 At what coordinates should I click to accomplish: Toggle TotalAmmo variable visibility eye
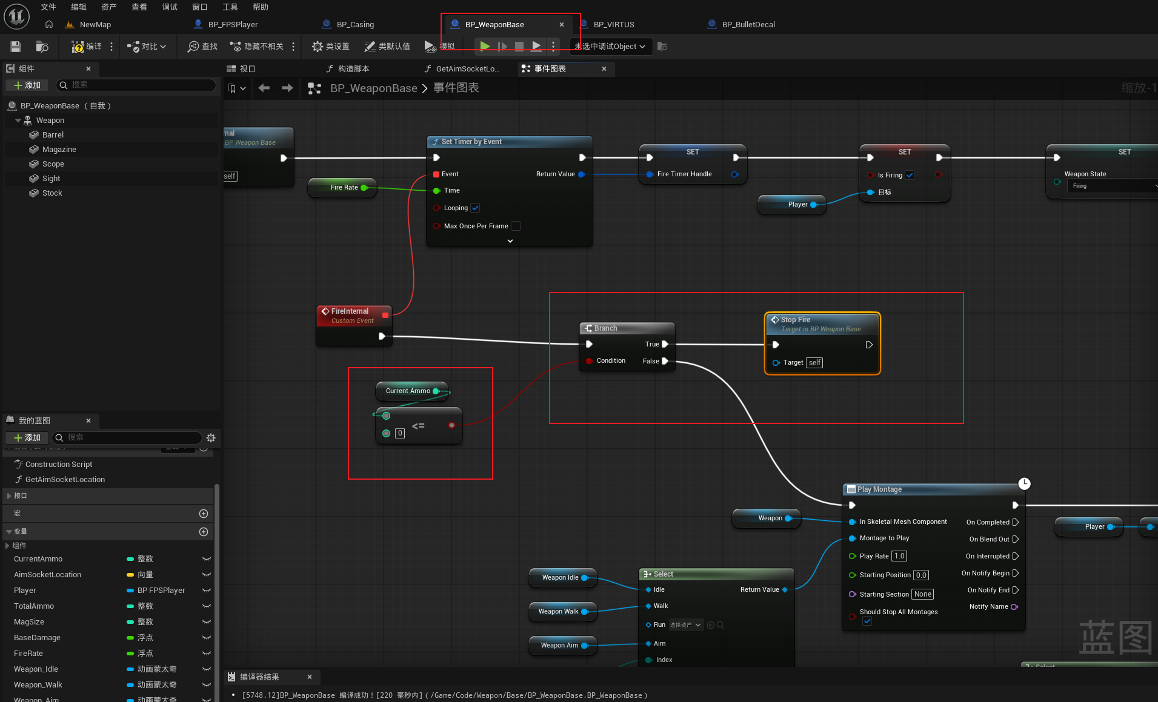pyautogui.click(x=207, y=606)
